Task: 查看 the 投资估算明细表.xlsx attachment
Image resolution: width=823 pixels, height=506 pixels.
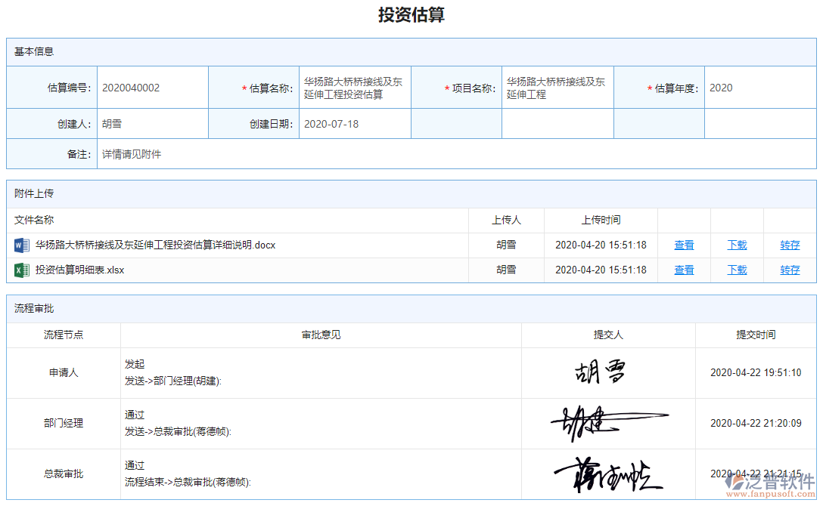Action: [x=683, y=270]
